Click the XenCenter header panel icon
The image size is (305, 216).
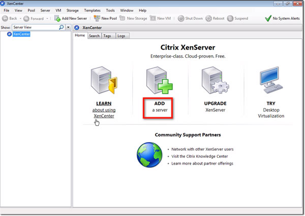(x=77, y=27)
